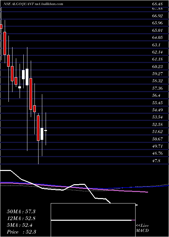Click the 49.71 price axis label
The width and height of the screenshot is (169, 237).
(158, 146)
